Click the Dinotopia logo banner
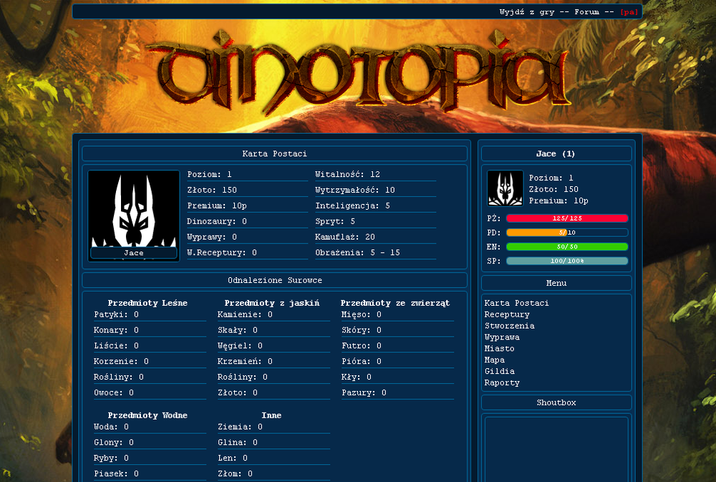716x482 pixels. click(357, 72)
